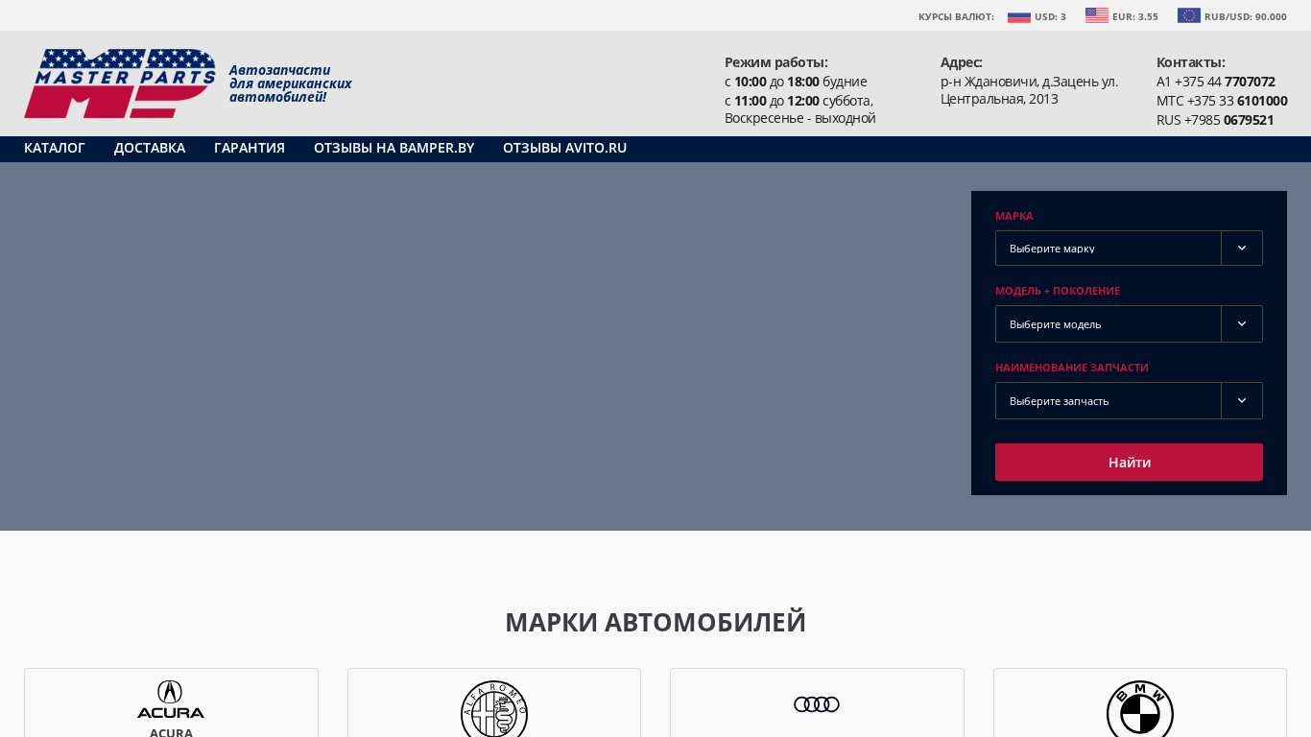
Task: Click the RUS phone number ending 0679521
Action: click(x=1215, y=120)
